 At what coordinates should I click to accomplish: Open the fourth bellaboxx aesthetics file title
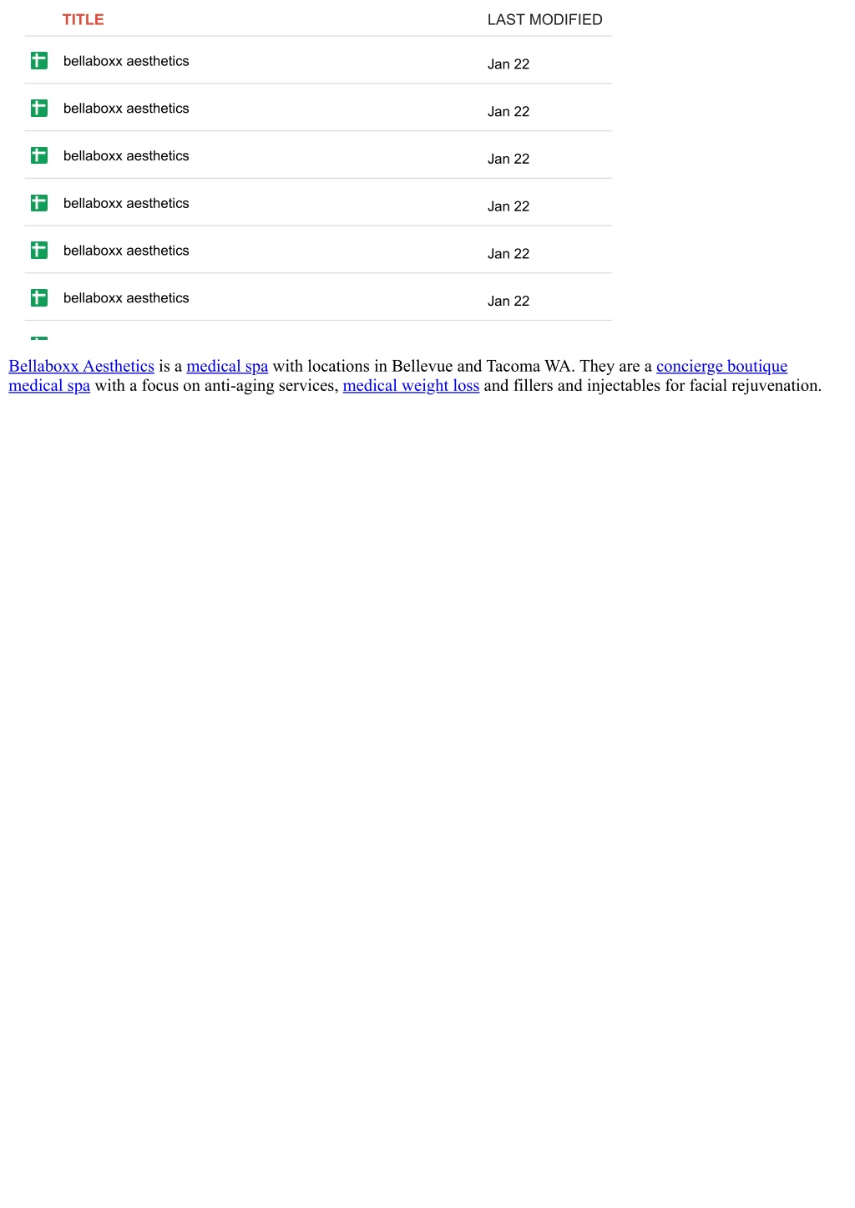pyautogui.click(x=126, y=203)
